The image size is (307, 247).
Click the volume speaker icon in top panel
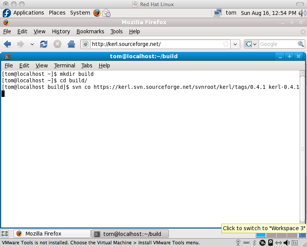point(302,13)
